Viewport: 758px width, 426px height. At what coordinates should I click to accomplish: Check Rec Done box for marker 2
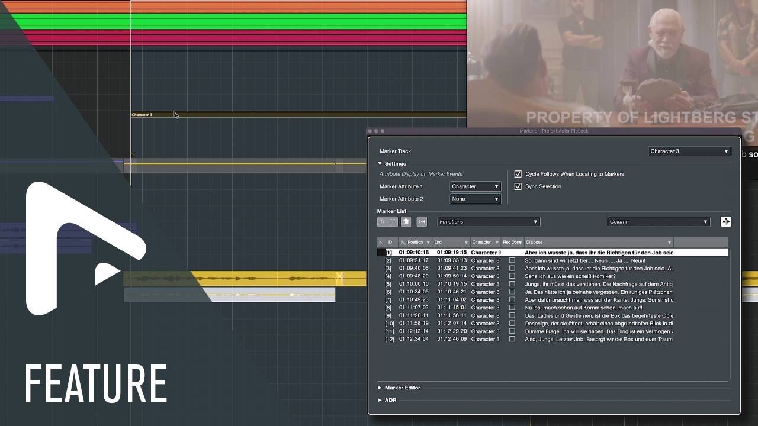512,260
